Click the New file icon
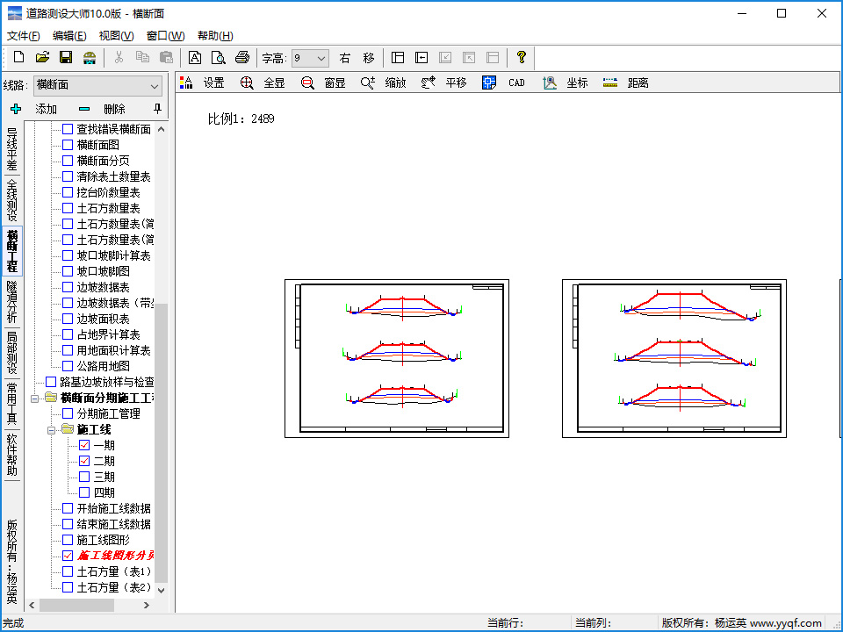The height and width of the screenshot is (632, 843). [18, 57]
